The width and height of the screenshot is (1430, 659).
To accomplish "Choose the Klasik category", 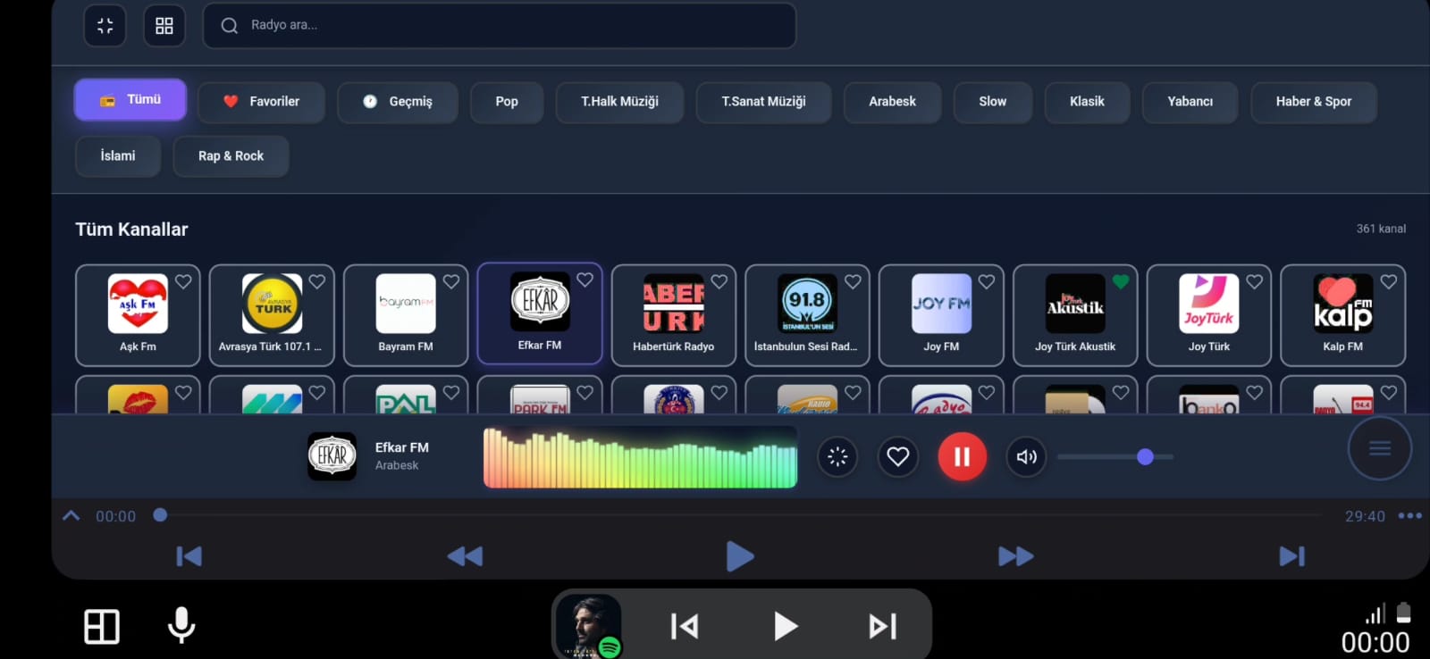I will click(1087, 102).
